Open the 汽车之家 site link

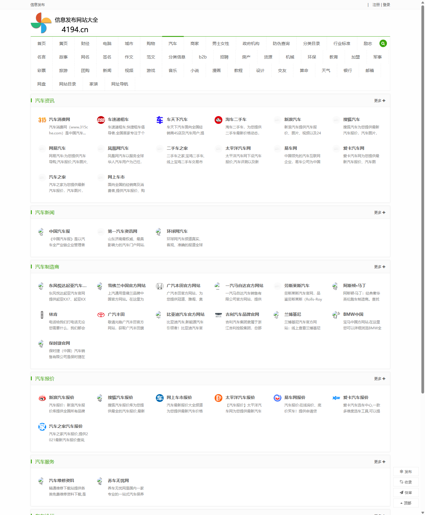(57, 177)
